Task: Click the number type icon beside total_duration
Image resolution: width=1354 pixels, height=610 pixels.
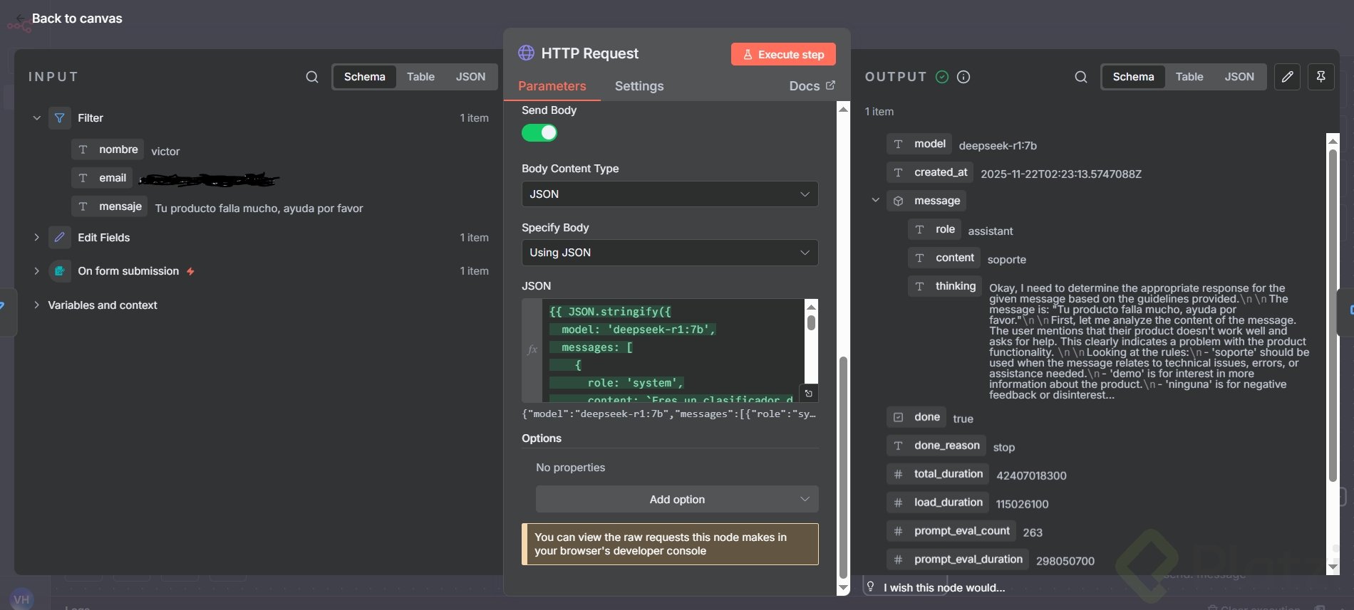Action: click(x=899, y=474)
